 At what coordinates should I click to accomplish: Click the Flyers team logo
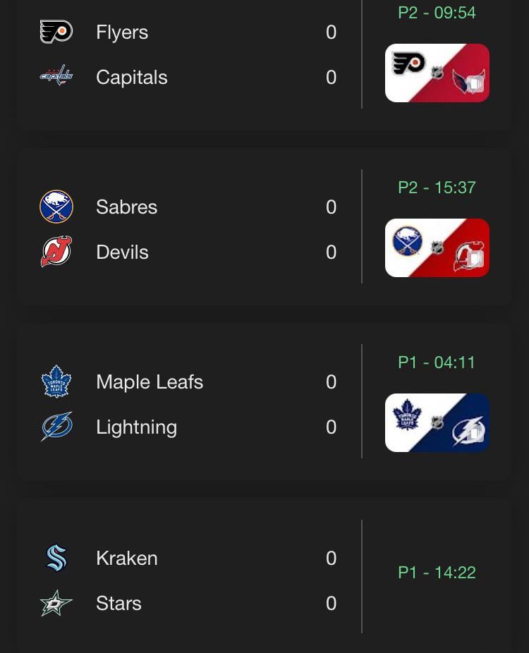[56, 32]
